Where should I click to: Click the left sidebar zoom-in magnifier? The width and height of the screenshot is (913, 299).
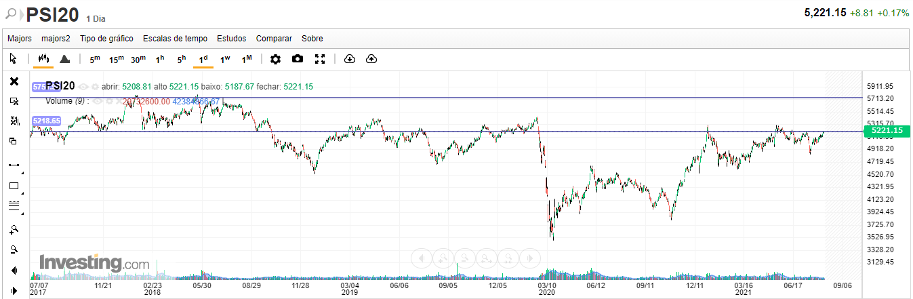(x=14, y=229)
